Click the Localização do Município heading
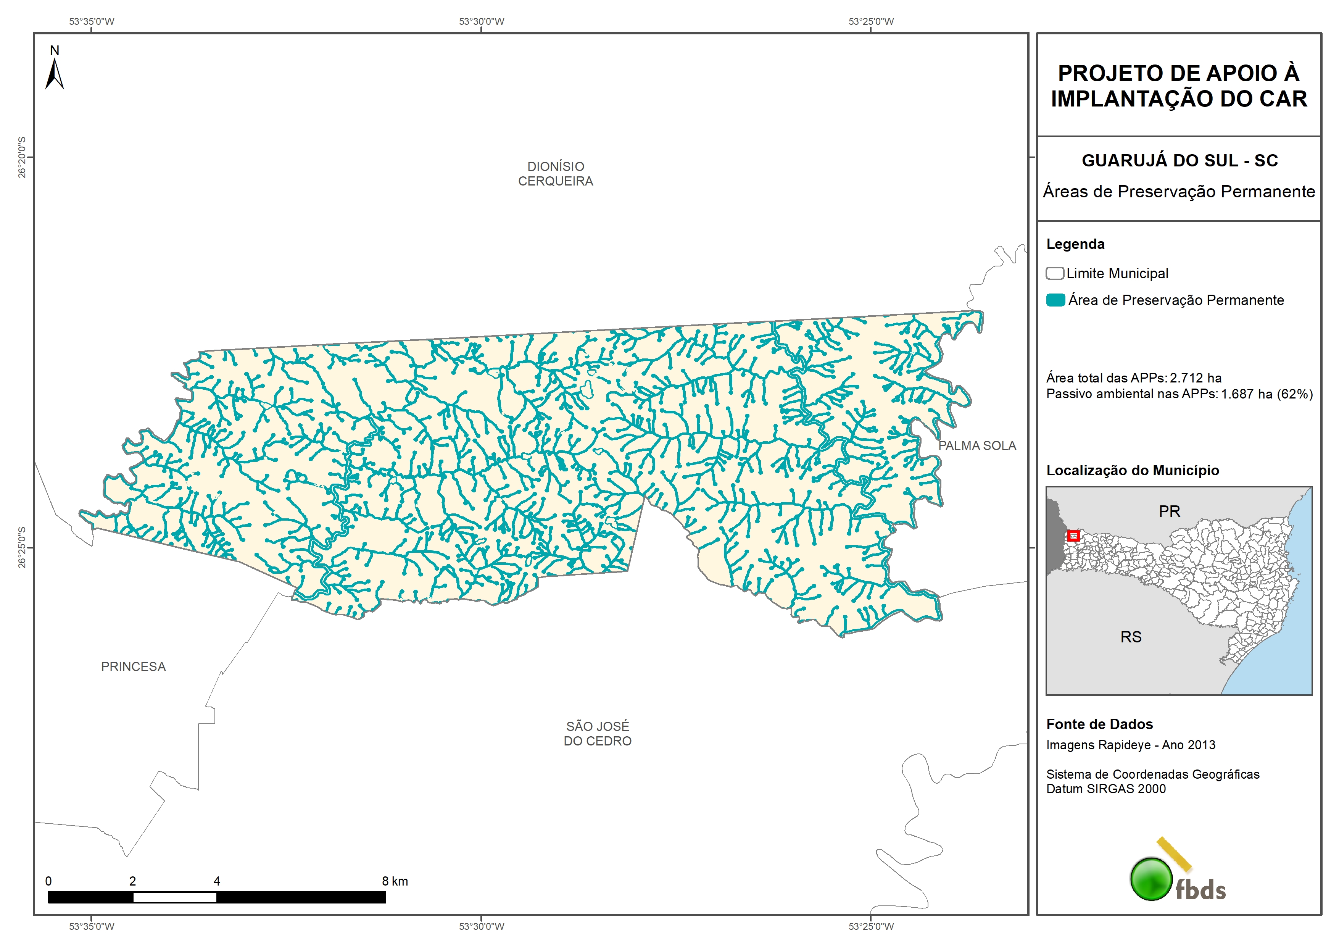This screenshot has height=947, width=1339. [1132, 470]
